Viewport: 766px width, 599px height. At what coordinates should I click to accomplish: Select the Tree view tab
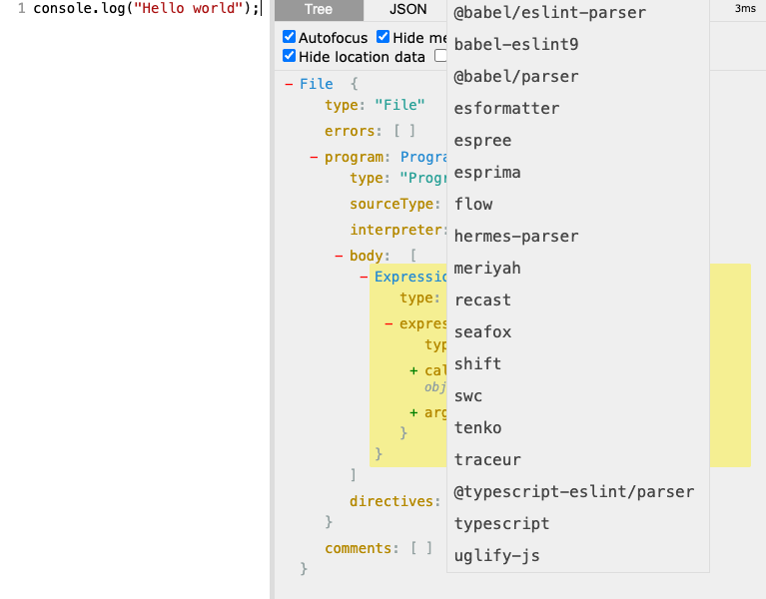(x=319, y=10)
